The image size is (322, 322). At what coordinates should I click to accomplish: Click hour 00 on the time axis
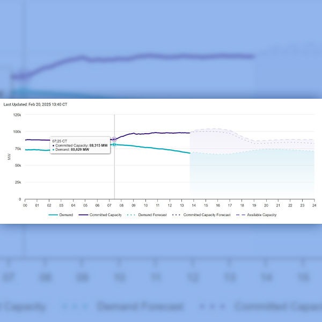point(25,204)
